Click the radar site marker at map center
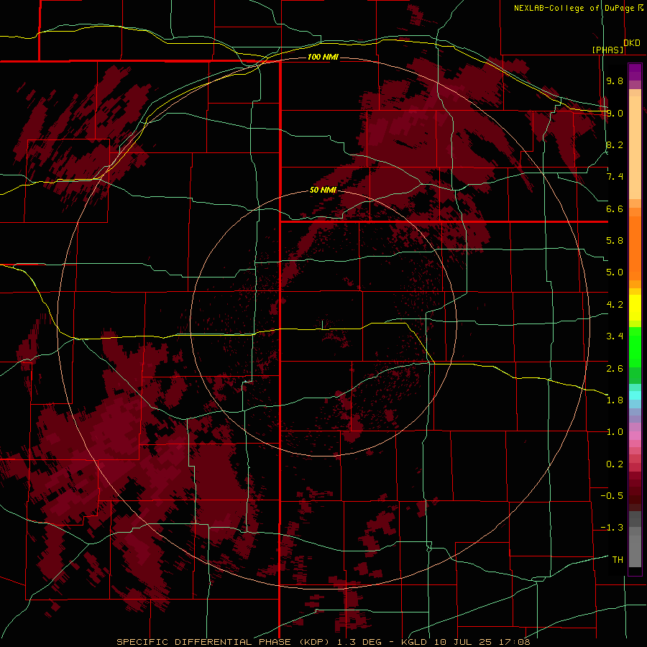The height and width of the screenshot is (647, 647). [x=323, y=324]
